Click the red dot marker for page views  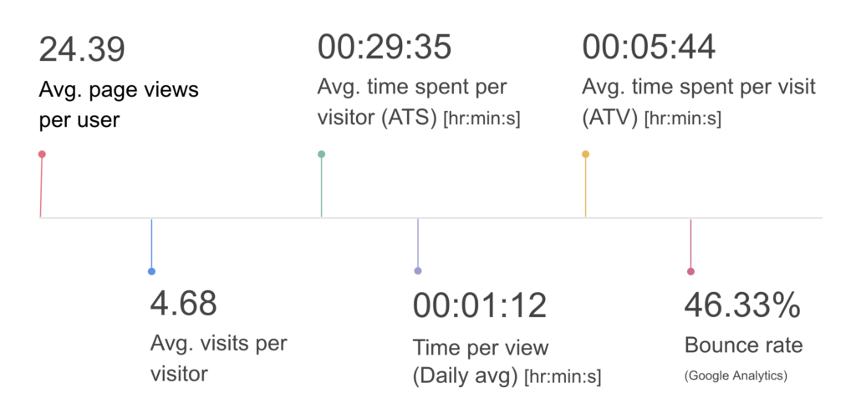coord(42,154)
